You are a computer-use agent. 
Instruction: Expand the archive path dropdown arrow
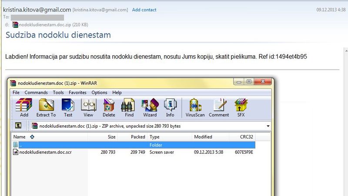point(268,126)
